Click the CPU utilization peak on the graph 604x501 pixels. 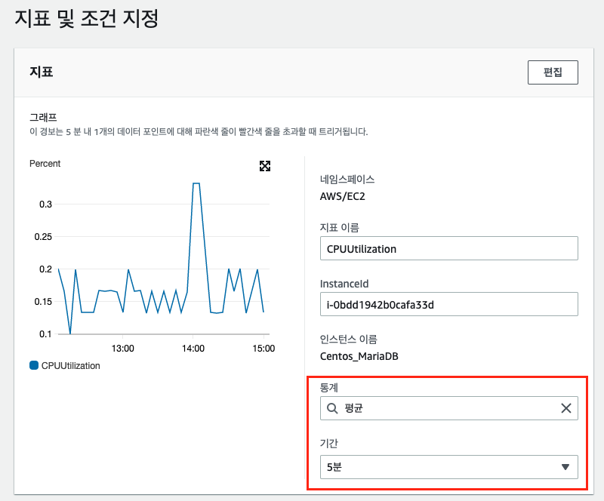196,183
